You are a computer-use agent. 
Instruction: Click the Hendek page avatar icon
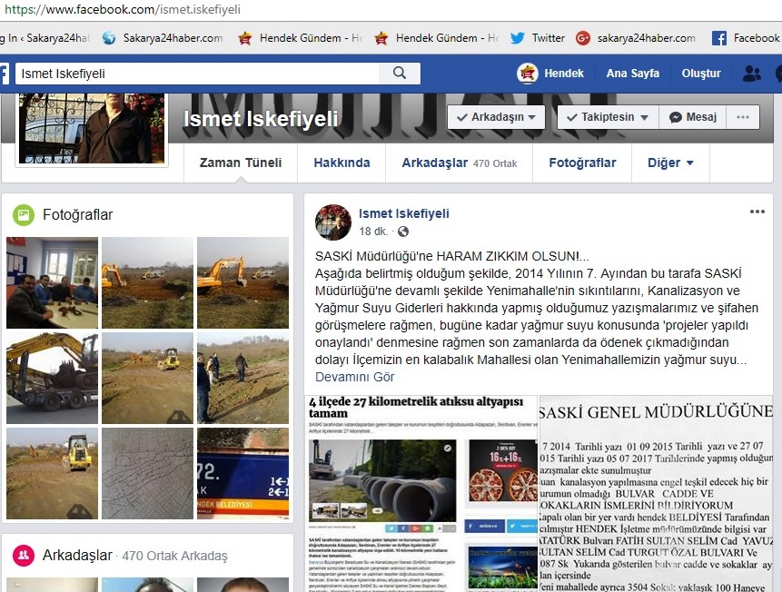(527, 74)
